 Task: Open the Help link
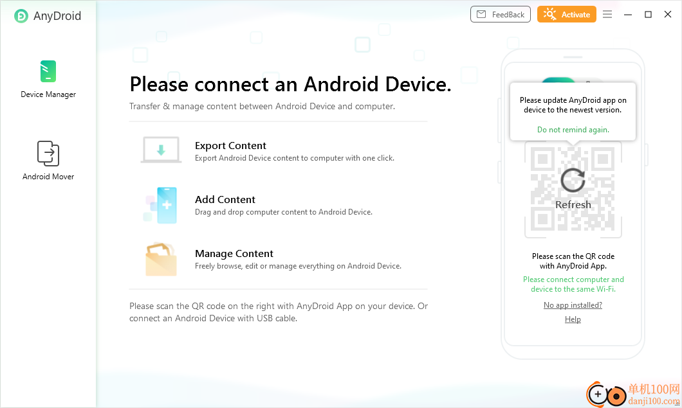[573, 319]
